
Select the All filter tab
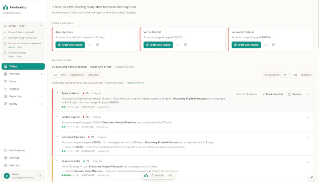tap(55, 75)
